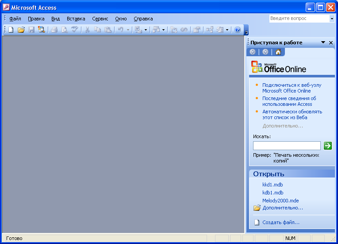The image size is (338, 244).
Task: Click Последние сведения об использовании Access link
Action: (289, 101)
